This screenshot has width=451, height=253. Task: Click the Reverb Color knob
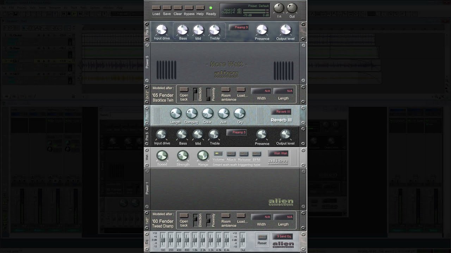click(x=208, y=113)
